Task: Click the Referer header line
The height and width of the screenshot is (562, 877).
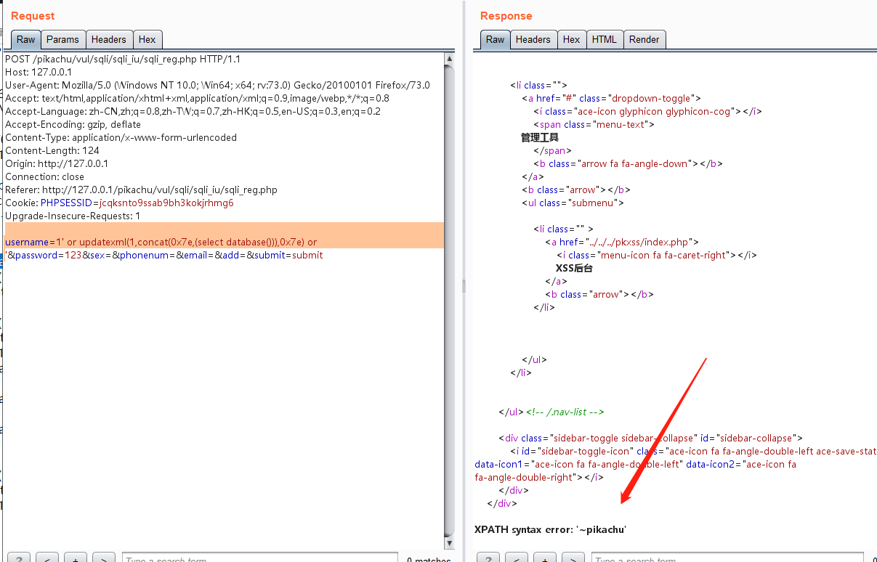Action: [141, 190]
